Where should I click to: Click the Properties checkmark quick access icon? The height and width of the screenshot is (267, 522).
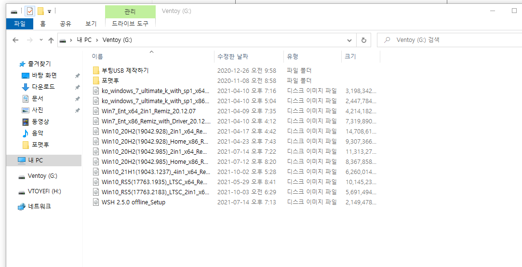click(x=30, y=11)
